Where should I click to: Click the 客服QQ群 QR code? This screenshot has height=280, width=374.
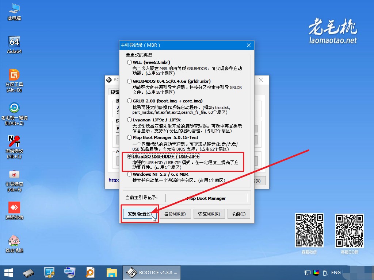coord(350,231)
